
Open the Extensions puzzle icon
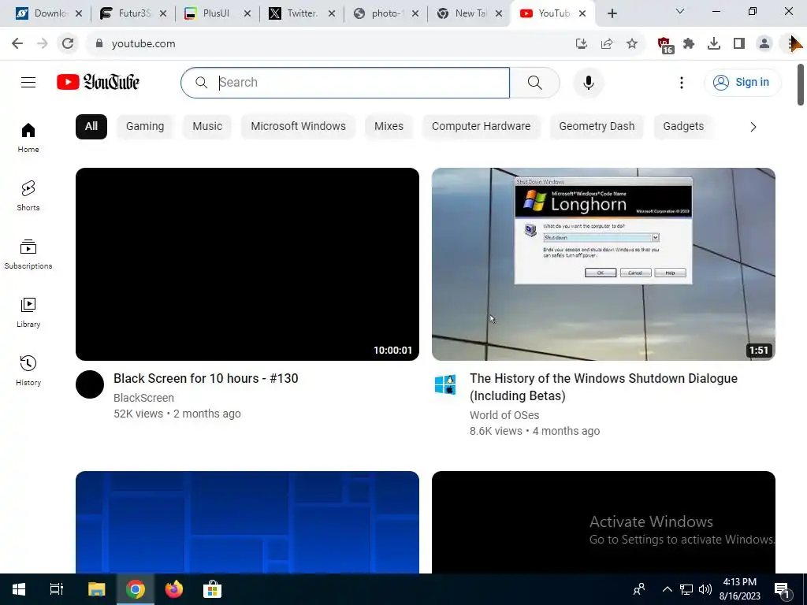[689, 44]
